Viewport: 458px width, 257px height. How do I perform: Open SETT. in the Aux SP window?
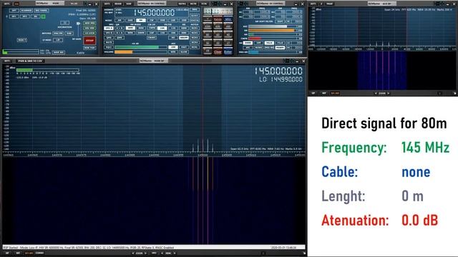[313, 4]
